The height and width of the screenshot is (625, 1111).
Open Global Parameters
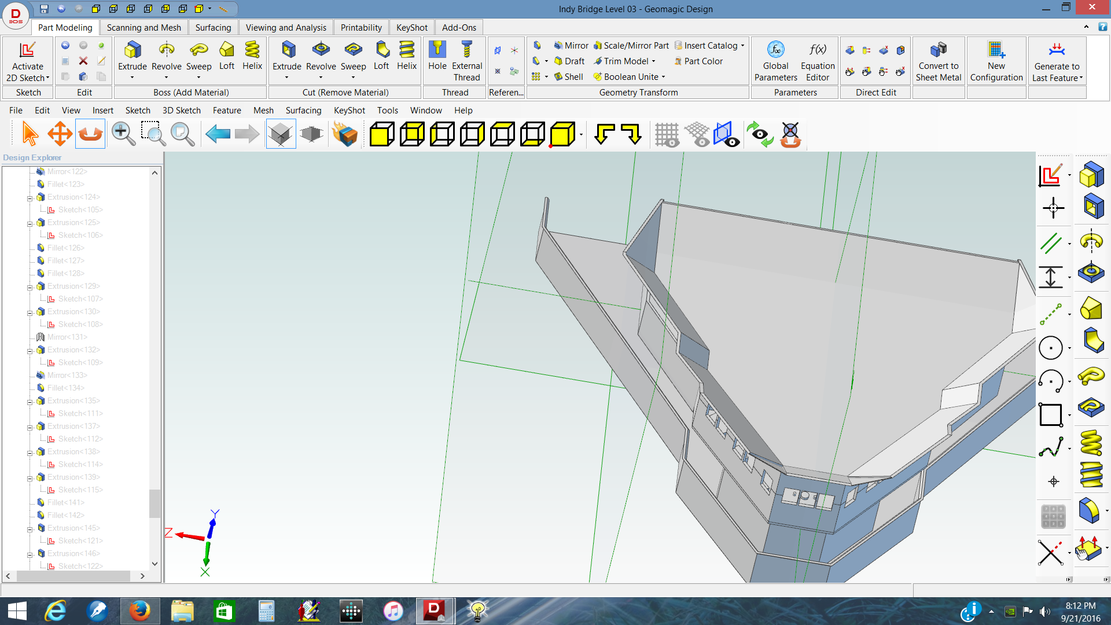[x=775, y=61]
